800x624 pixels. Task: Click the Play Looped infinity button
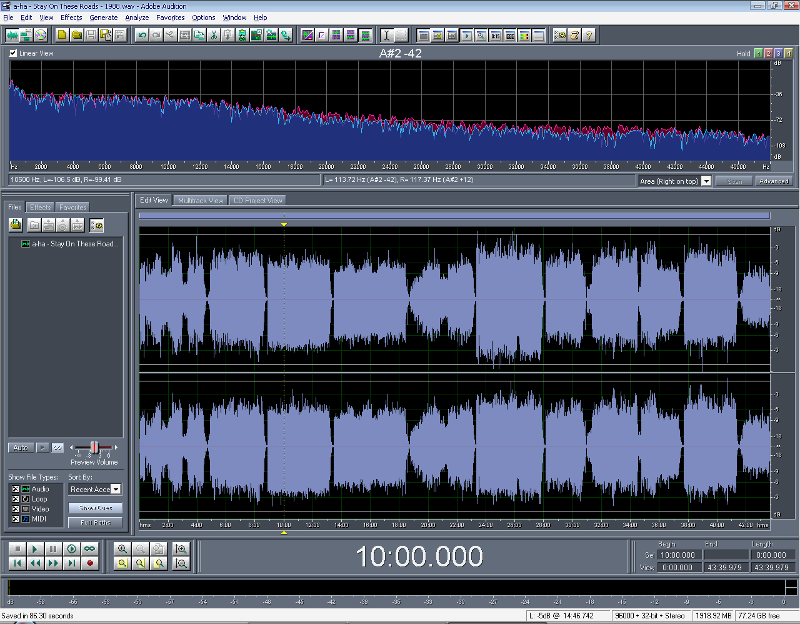point(90,548)
